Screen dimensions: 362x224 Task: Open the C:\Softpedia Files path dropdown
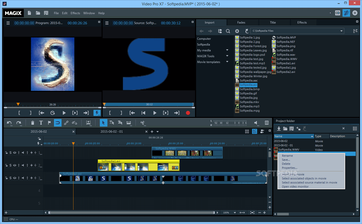341,31
